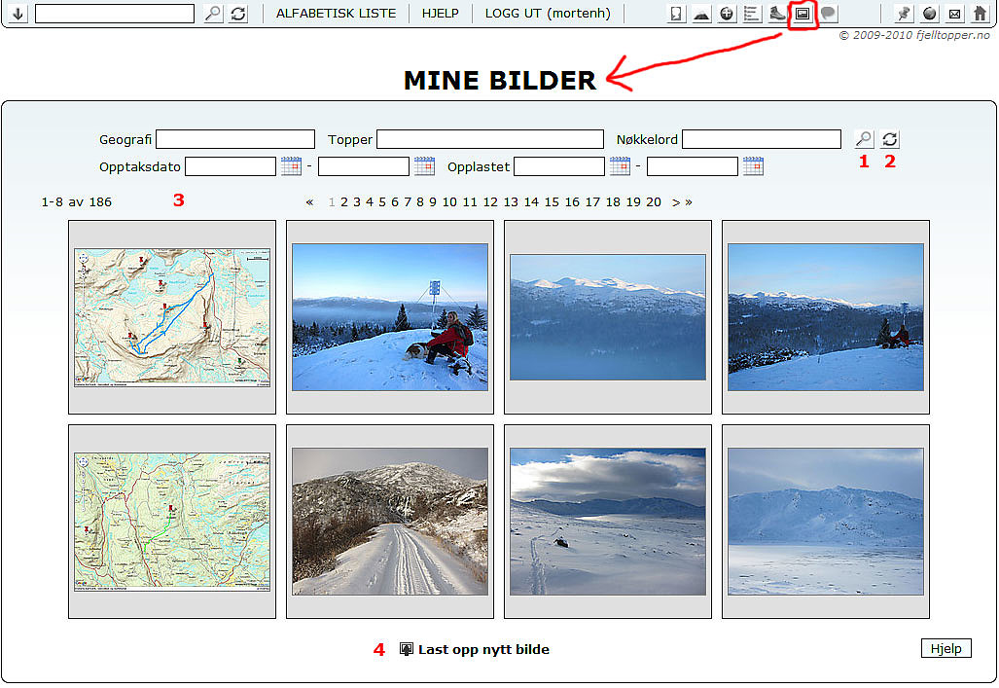Open calendar for Opplastet end date
This screenshot has width=999, height=688.
pyautogui.click(x=753, y=166)
